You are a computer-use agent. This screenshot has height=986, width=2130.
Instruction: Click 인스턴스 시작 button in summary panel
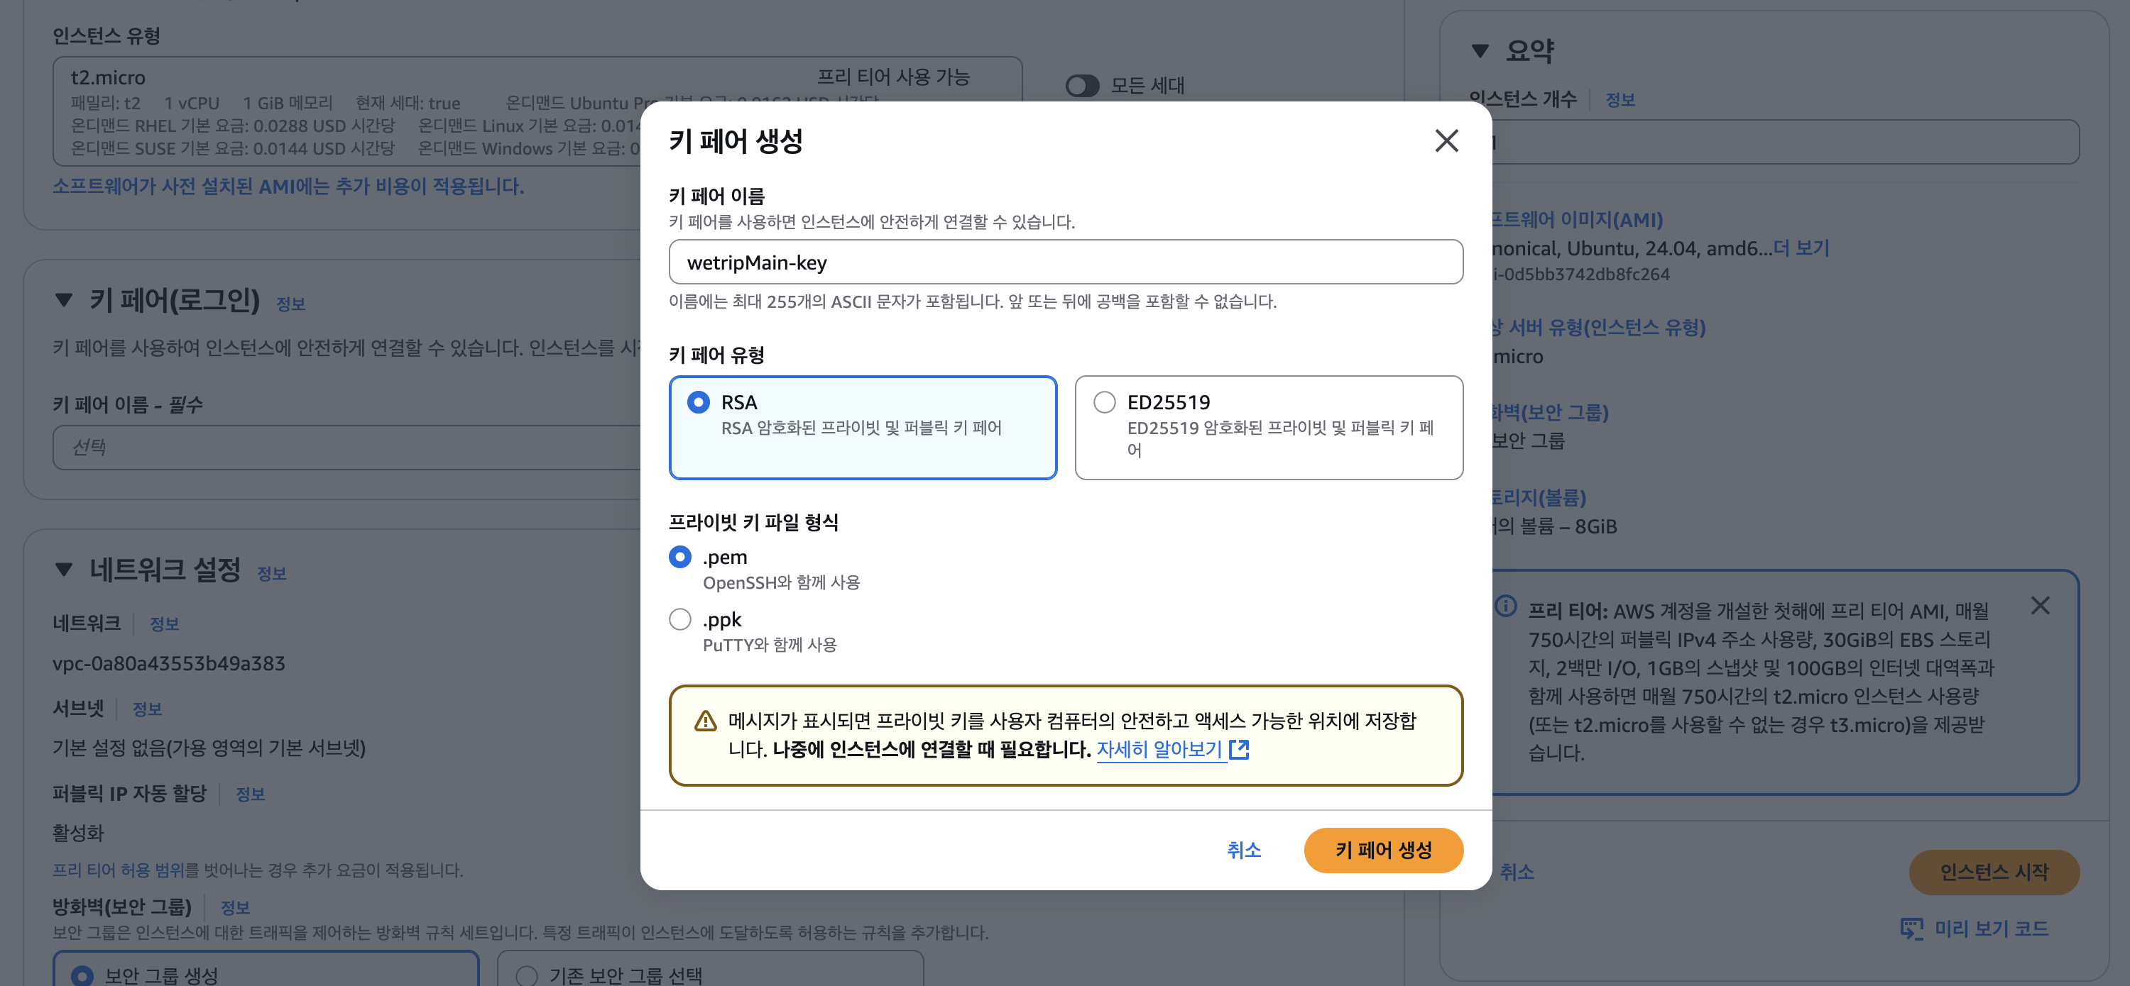[x=1994, y=872]
